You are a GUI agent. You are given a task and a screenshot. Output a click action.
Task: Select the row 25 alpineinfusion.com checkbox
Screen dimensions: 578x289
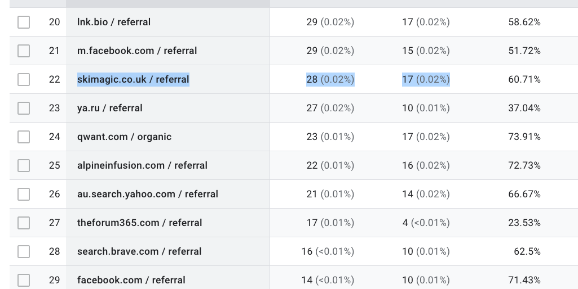(24, 166)
